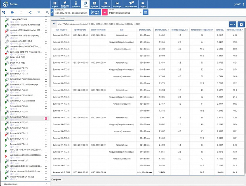Click the sort up-down arrows icon
This screenshot has width=246, height=186.
click(x=21, y=12)
